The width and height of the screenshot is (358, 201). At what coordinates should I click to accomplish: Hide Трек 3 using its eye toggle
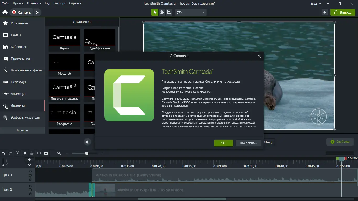pos(30,171)
